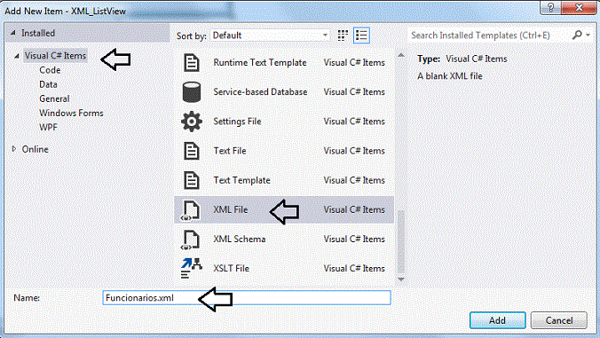Select the Data category
The height and width of the screenshot is (338, 600).
pyautogui.click(x=48, y=84)
